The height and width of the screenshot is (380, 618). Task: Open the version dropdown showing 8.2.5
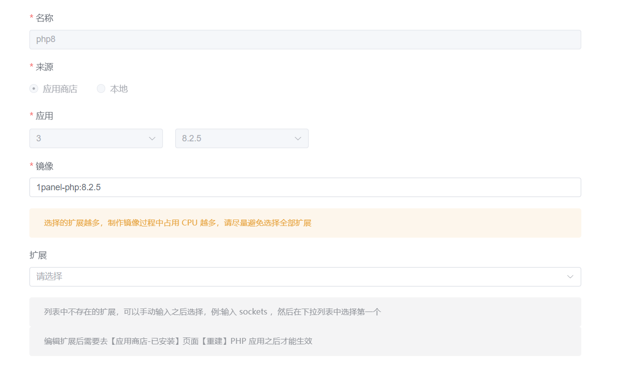pos(242,138)
